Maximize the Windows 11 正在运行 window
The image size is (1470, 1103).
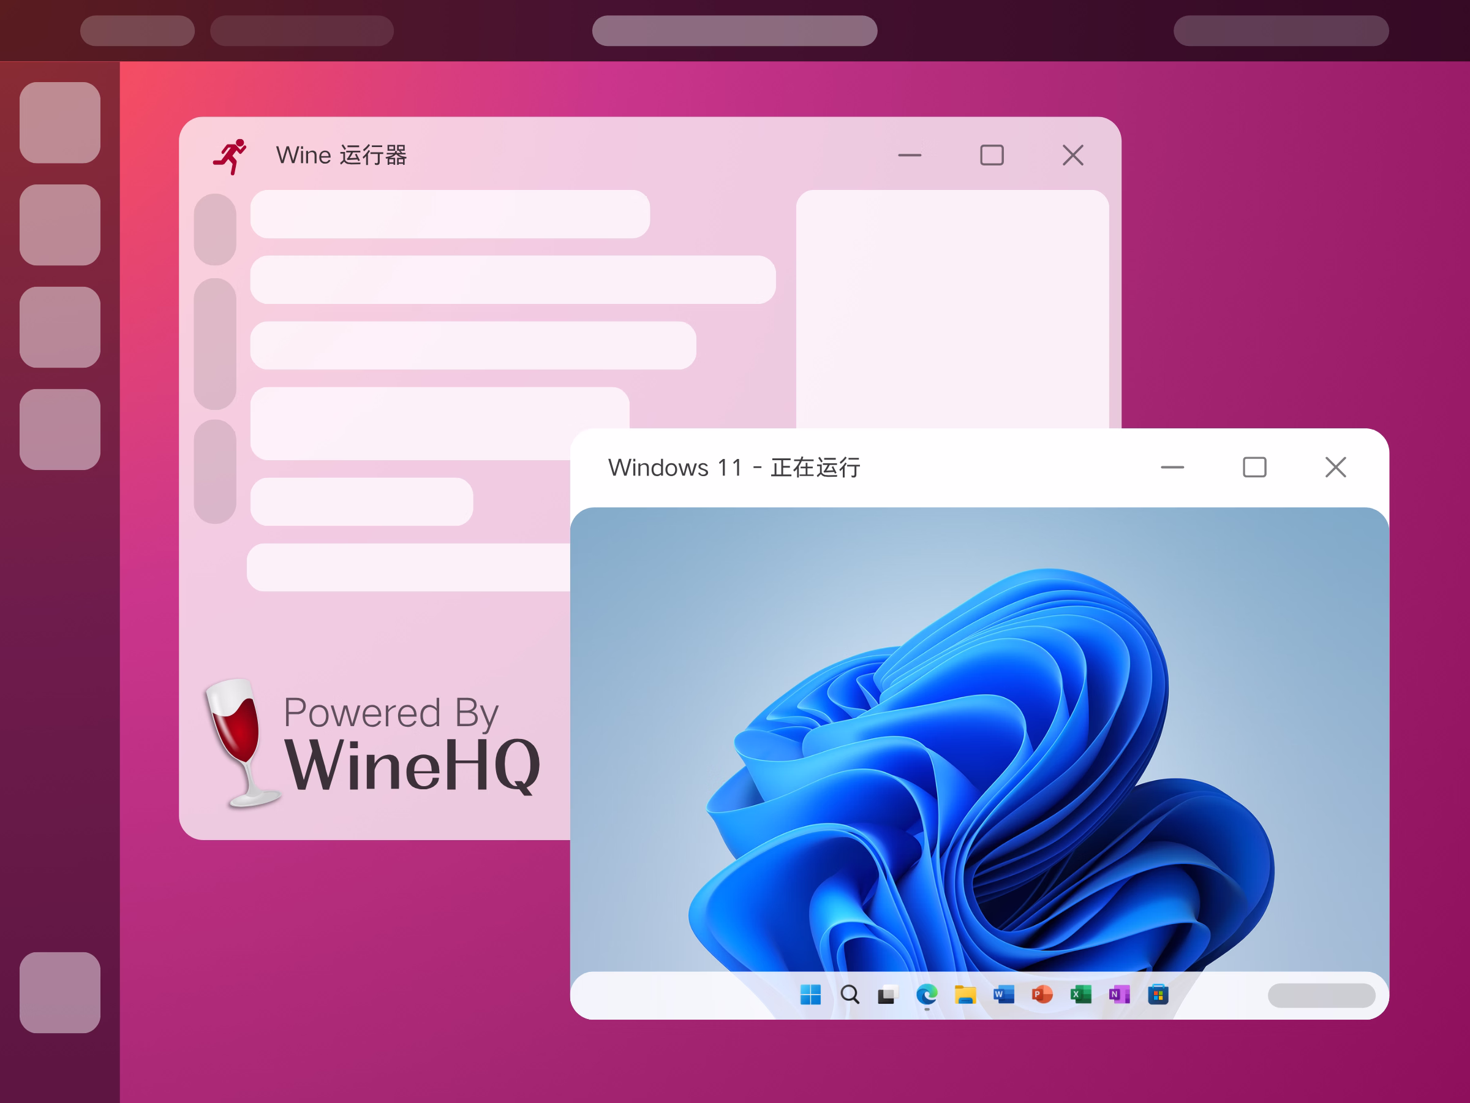point(1254,468)
